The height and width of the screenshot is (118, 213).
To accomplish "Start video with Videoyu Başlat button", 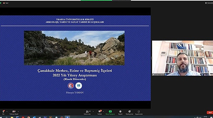I will pos(14,112).
